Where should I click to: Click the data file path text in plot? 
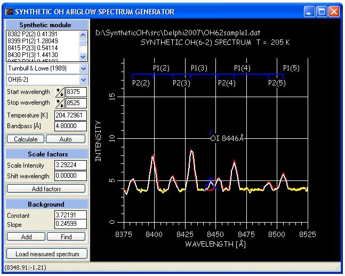point(178,33)
